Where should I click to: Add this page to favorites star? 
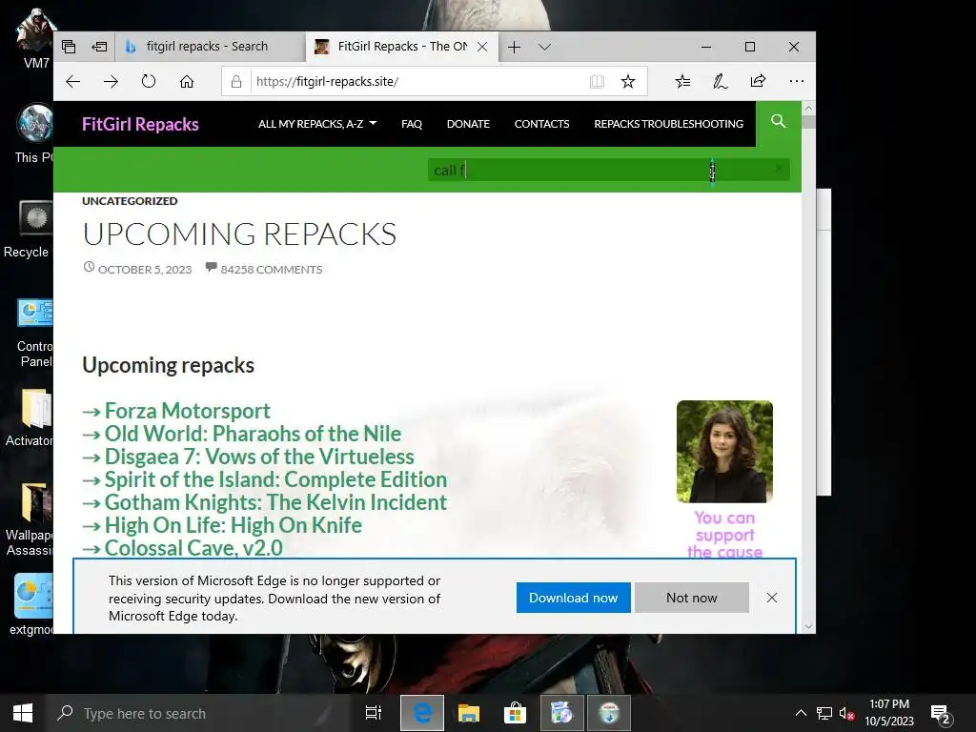pyautogui.click(x=628, y=82)
